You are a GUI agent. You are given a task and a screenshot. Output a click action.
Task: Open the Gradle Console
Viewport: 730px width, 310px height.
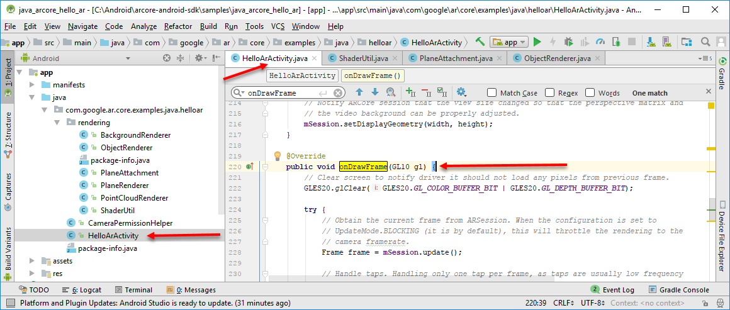[x=678, y=290]
